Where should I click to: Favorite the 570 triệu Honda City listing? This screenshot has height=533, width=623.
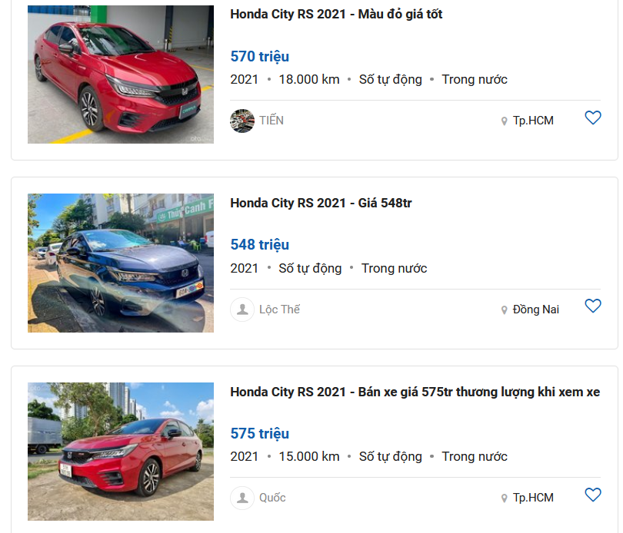[x=592, y=118]
